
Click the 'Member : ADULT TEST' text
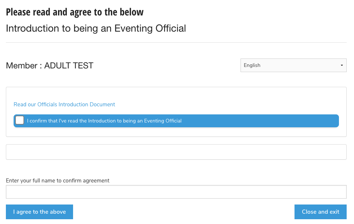pyautogui.click(x=50, y=66)
